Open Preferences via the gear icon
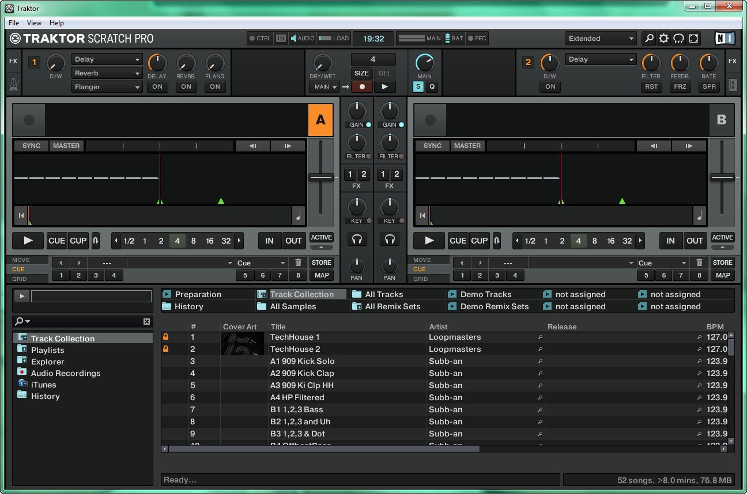This screenshot has width=747, height=494. click(664, 39)
